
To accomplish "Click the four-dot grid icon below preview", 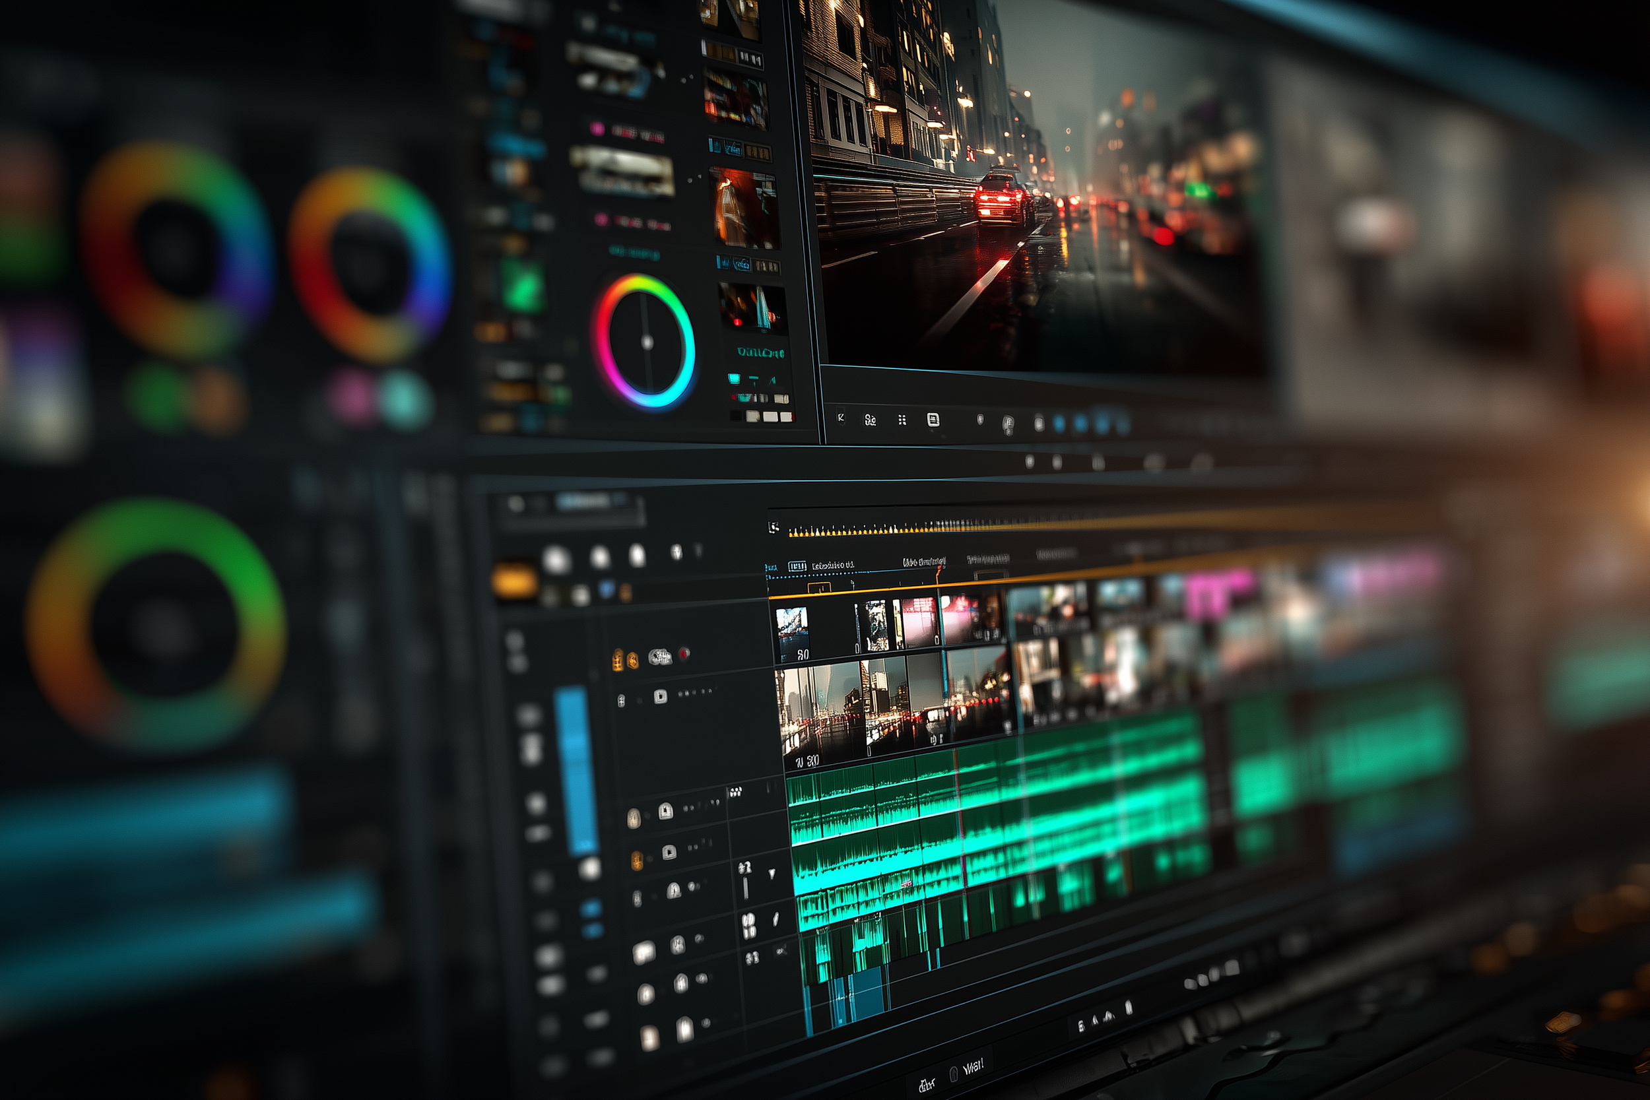I will coord(902,420).
